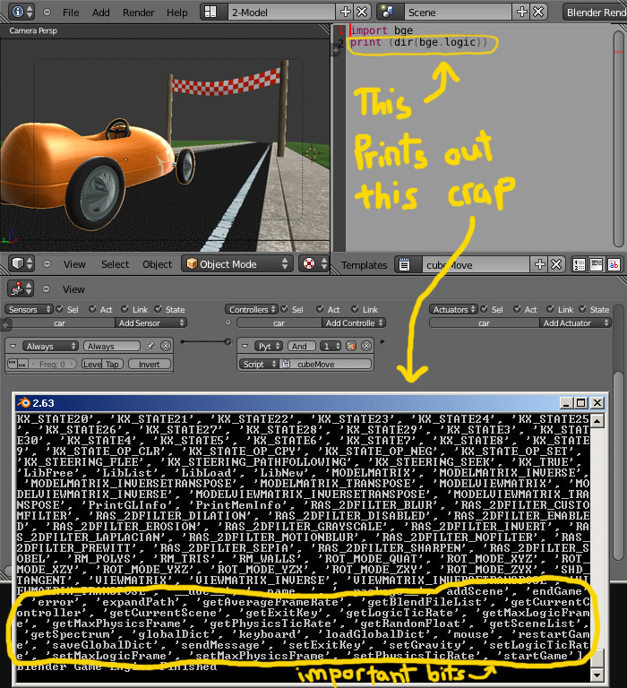Delete the Python controller with X icon
Viewport: 627px width, 688px height.
point(366,346)
